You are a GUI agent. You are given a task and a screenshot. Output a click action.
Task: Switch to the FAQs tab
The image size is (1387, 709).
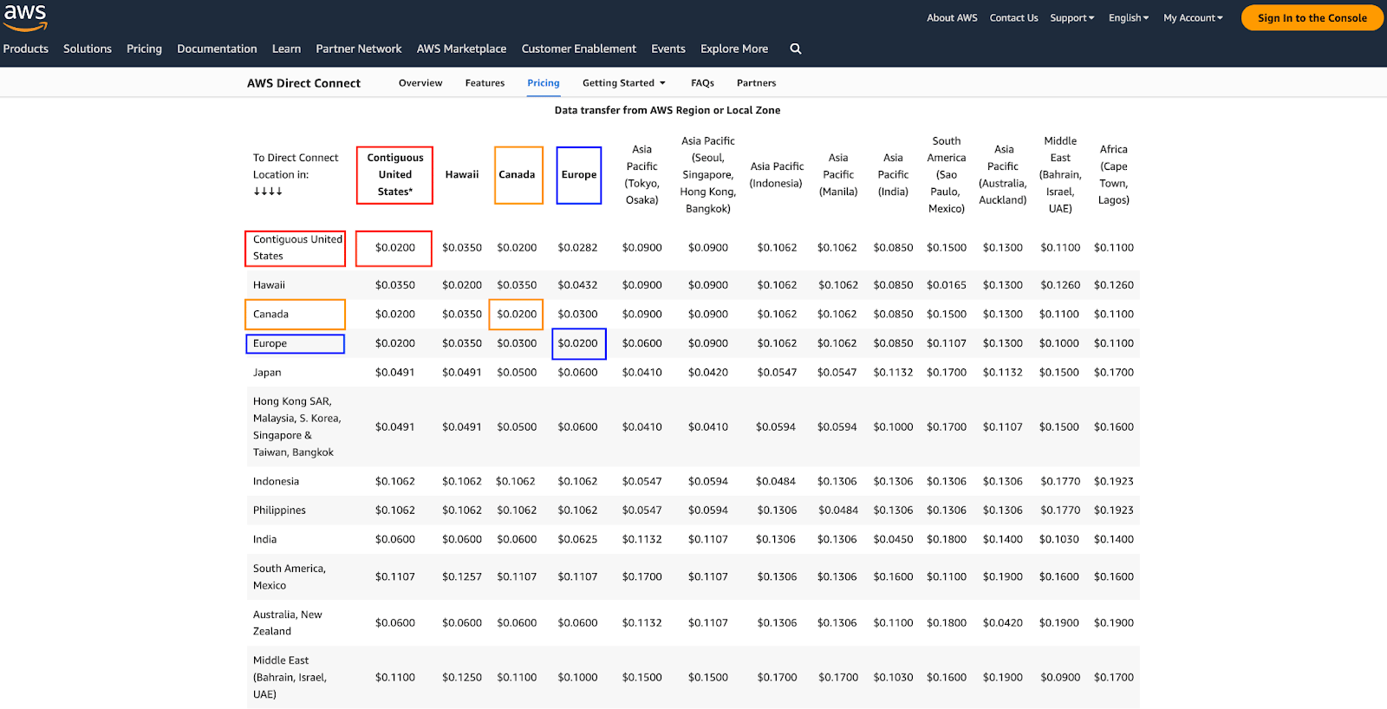click(702, 83)
